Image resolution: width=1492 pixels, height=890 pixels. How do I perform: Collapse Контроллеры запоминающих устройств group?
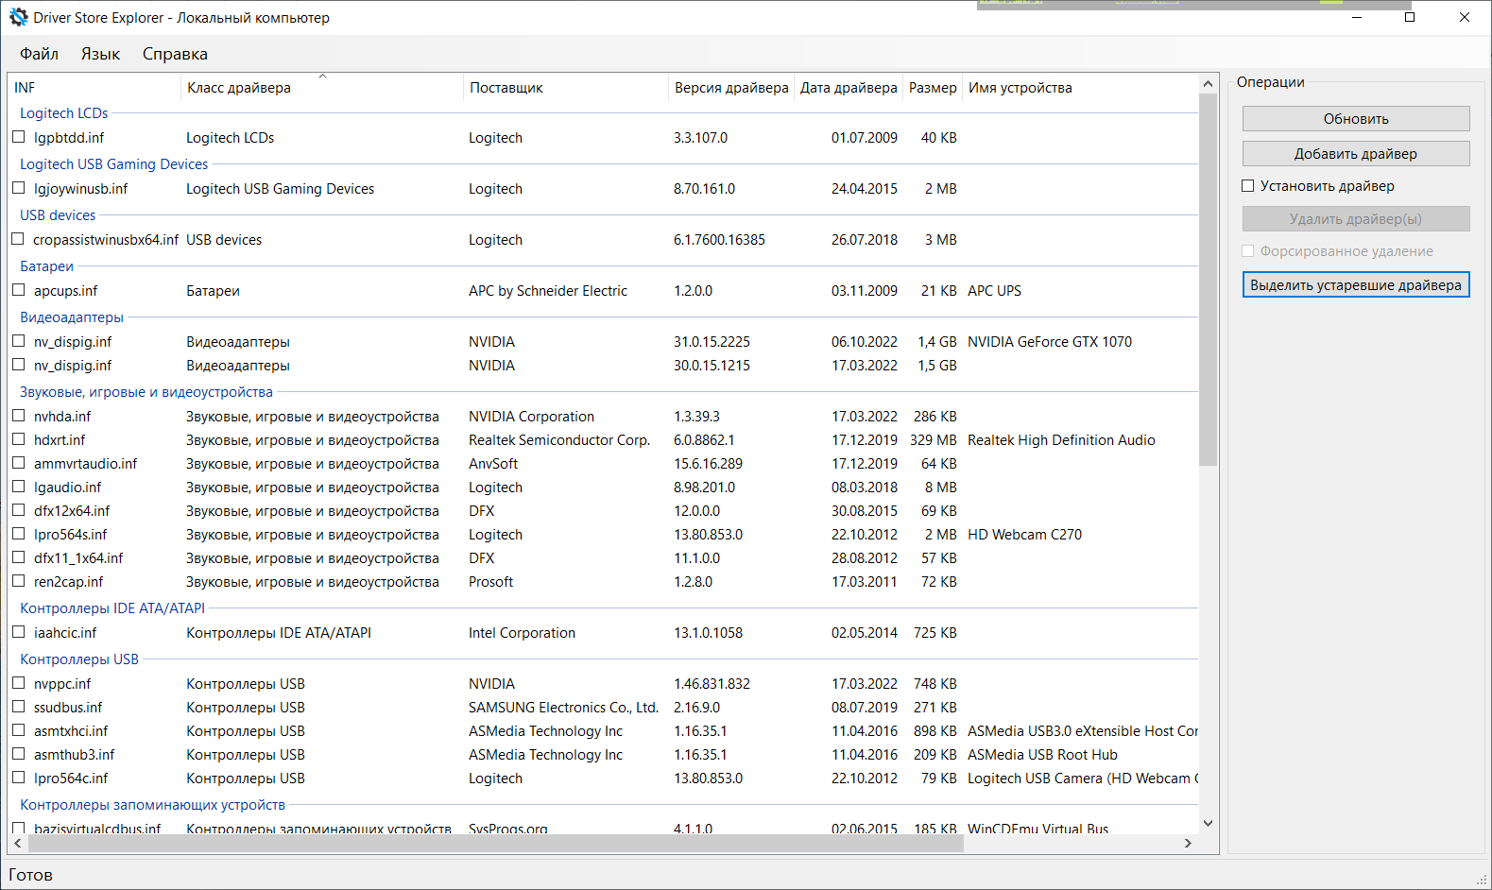click(x=152, y=805)
